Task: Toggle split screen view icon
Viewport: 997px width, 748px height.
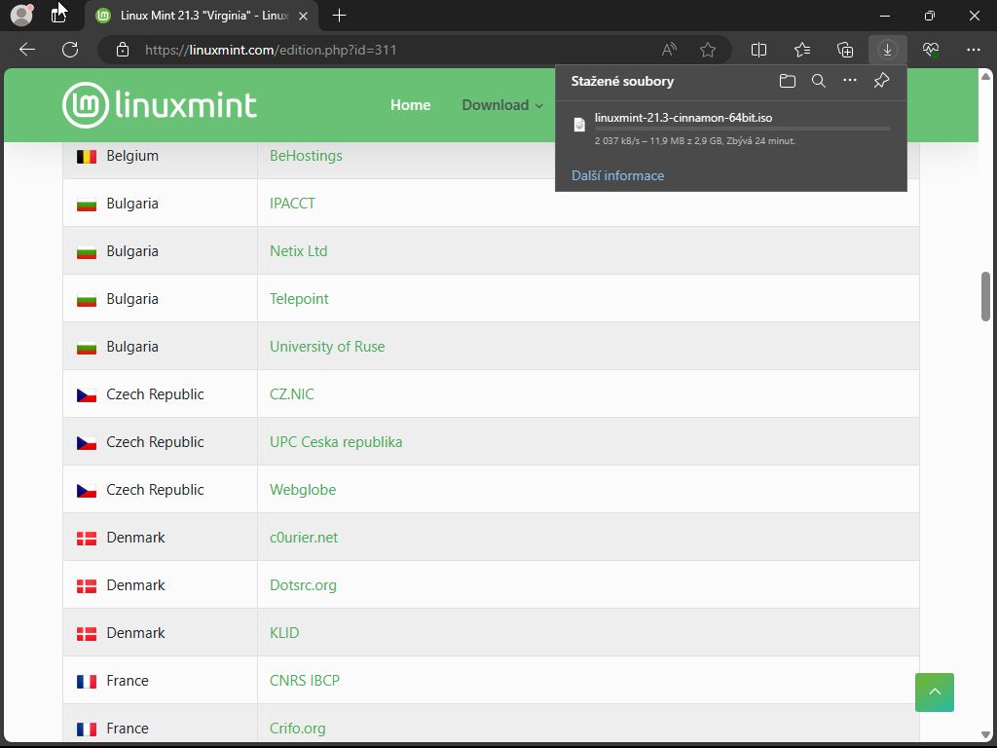Action: point(759,50)
